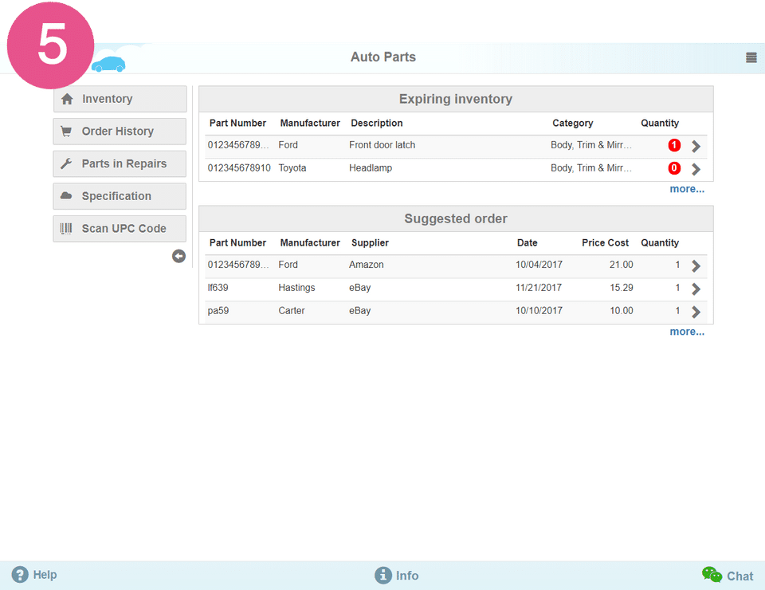Click price 10.00

(621, 310)
